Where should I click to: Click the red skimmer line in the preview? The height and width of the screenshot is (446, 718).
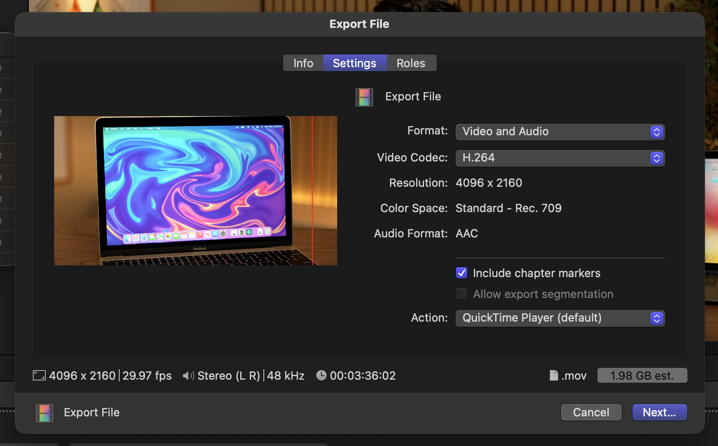[x=312, y=190]
